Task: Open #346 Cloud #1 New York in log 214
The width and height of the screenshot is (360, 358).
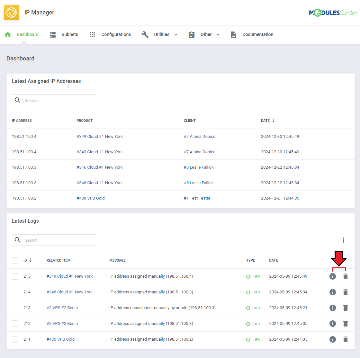Action: [69, 292]
